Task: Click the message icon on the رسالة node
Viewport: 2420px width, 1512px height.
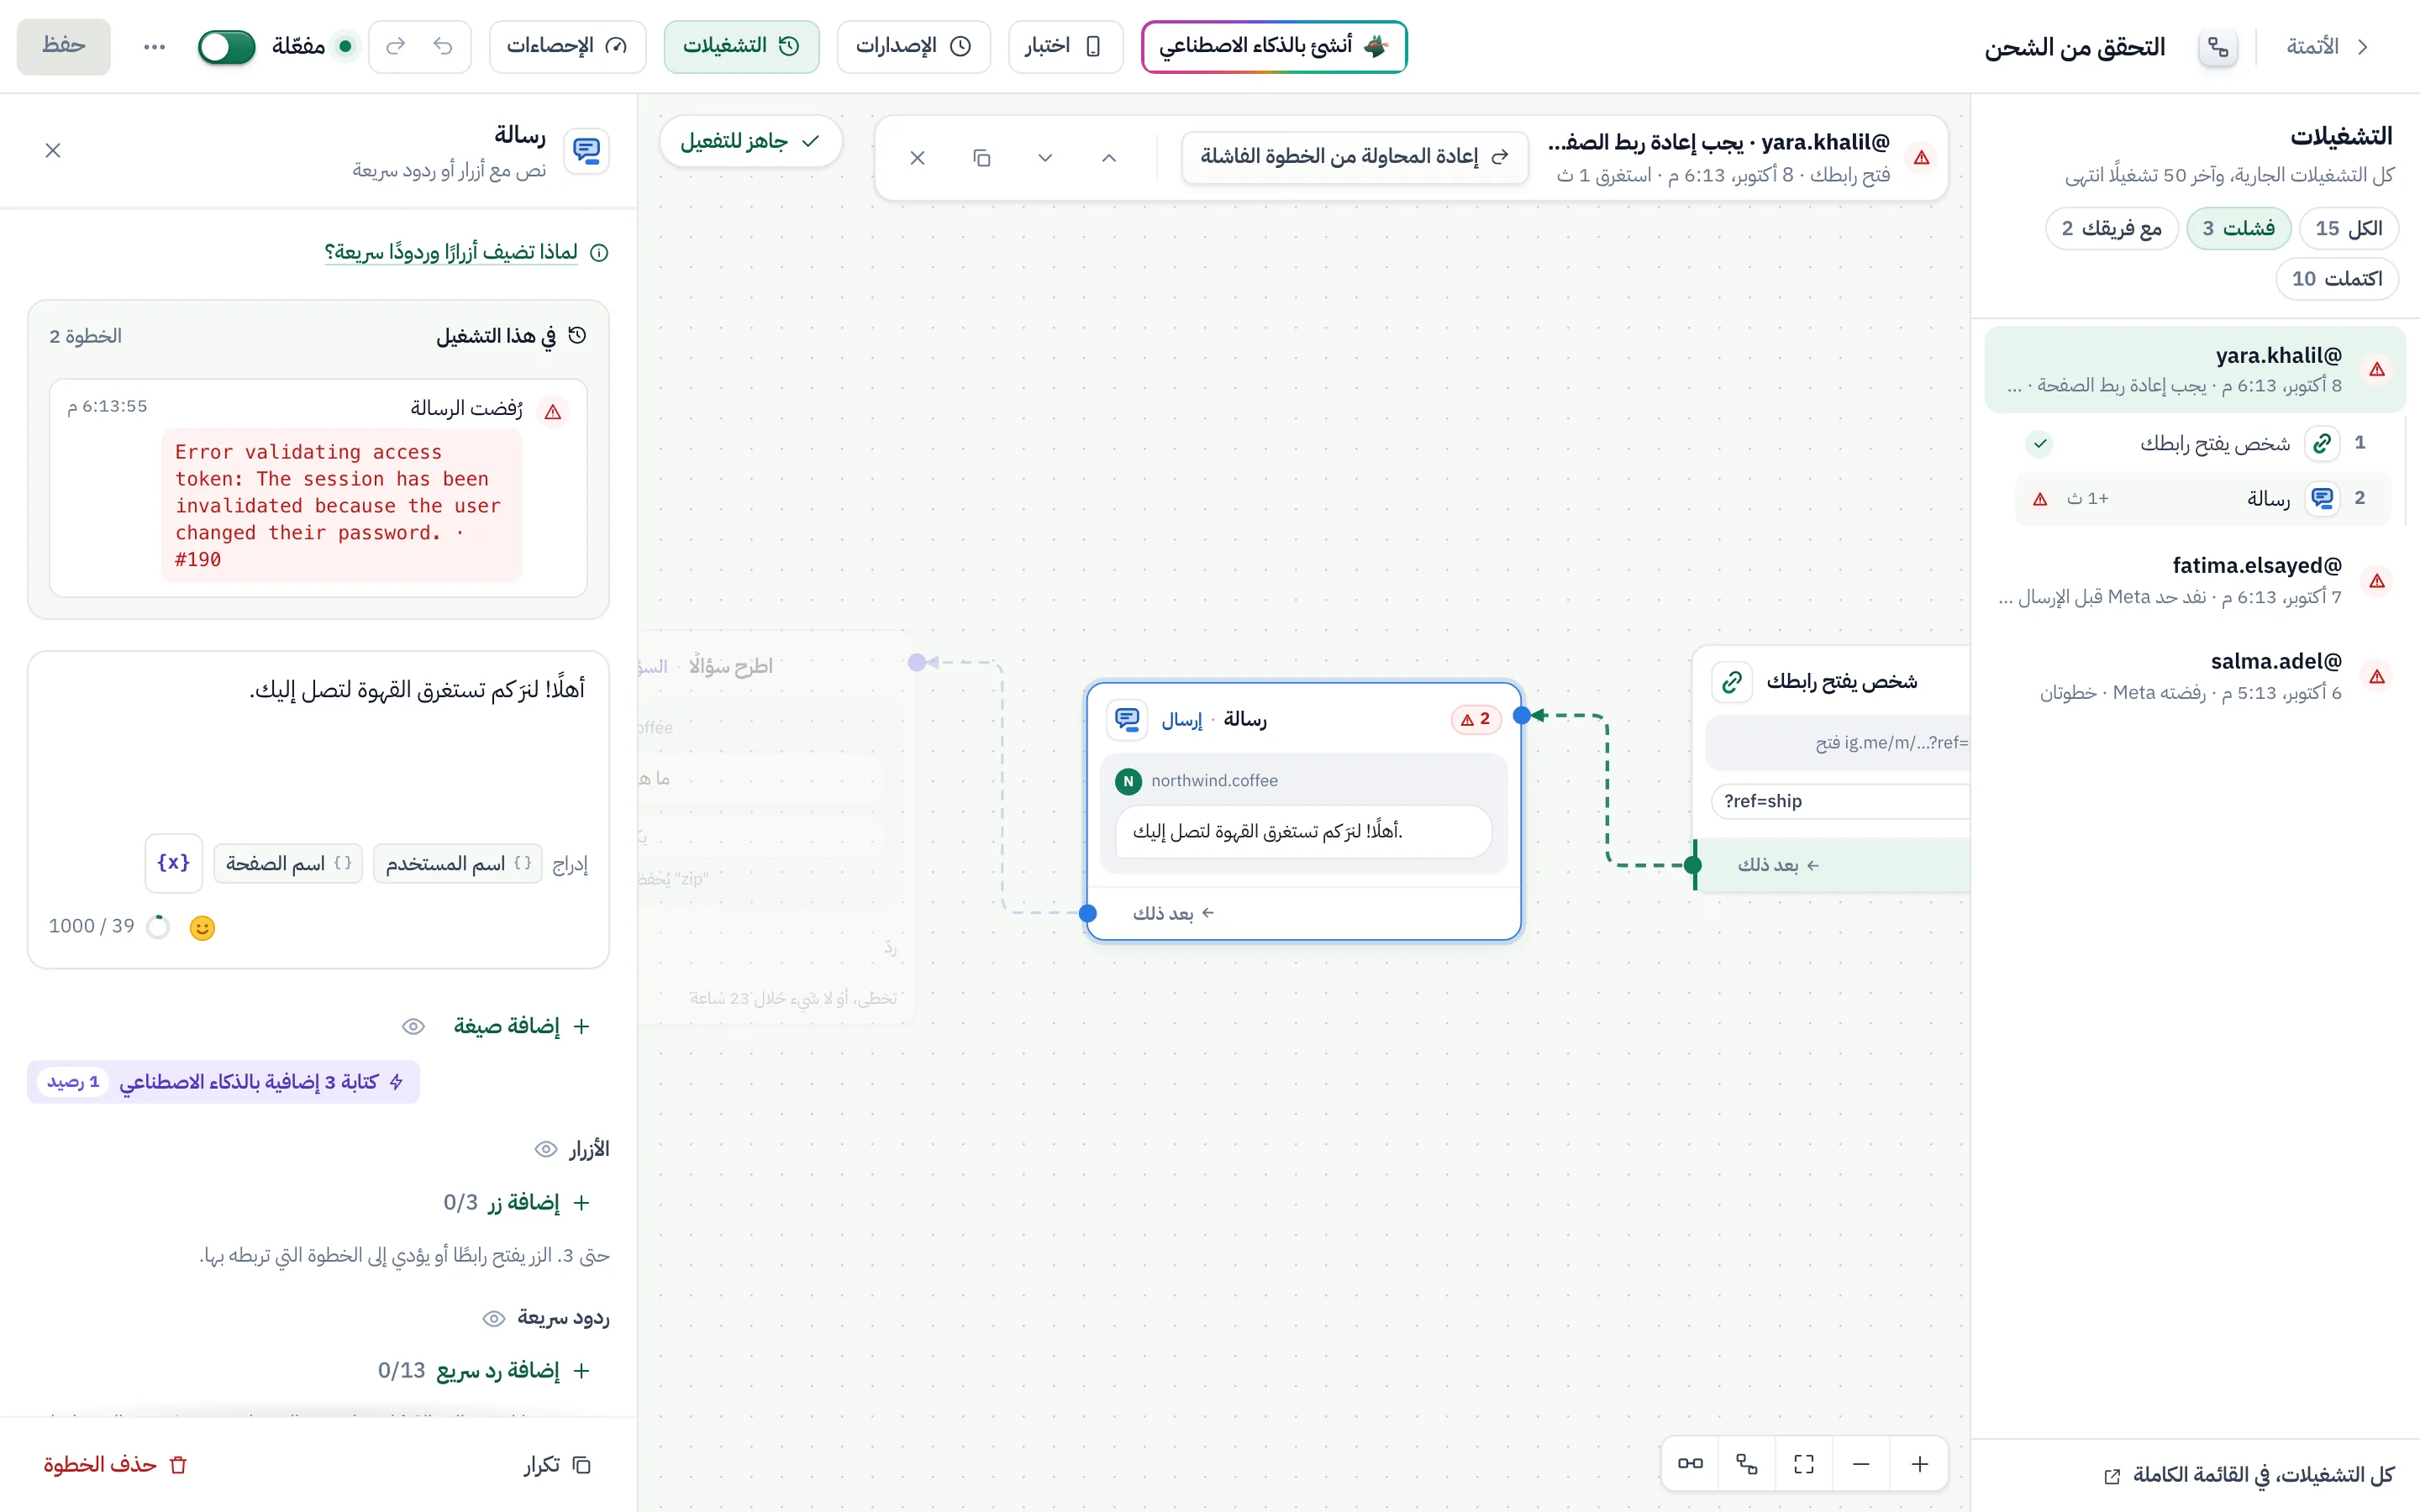Action: (x=1128, y=719)
